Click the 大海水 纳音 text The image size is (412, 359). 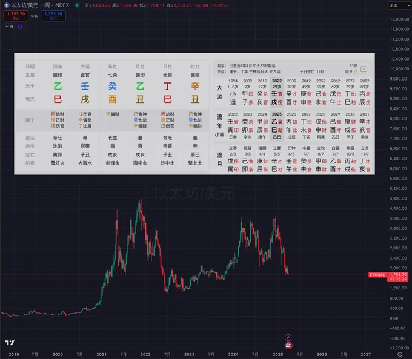point(85,163)
